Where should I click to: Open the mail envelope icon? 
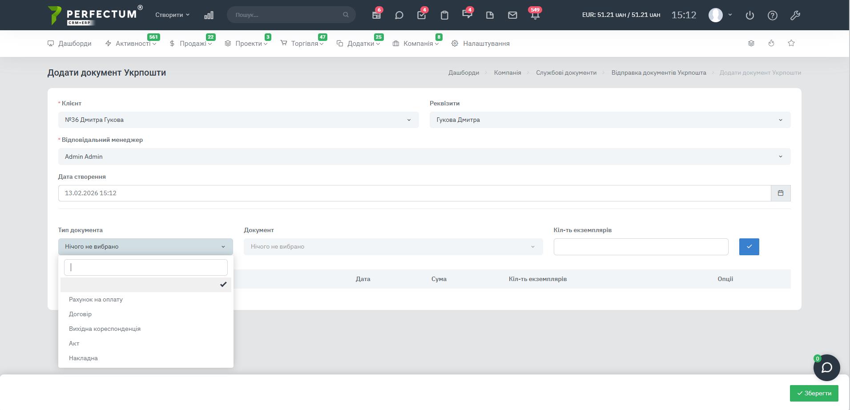point(512,15)
